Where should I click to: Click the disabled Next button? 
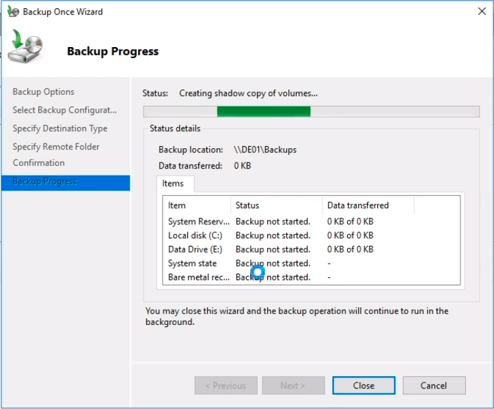click(293, 385)
